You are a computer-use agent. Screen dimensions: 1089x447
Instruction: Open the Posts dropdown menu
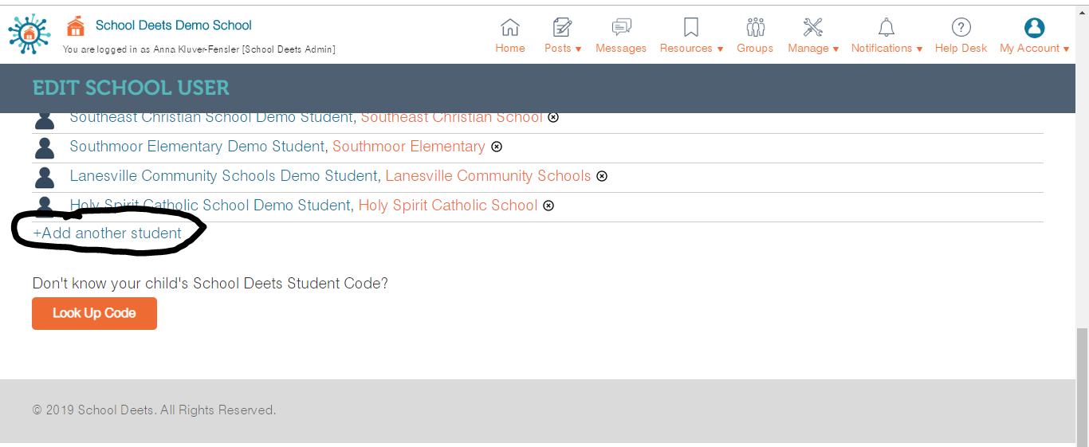[x=563, y=48]
